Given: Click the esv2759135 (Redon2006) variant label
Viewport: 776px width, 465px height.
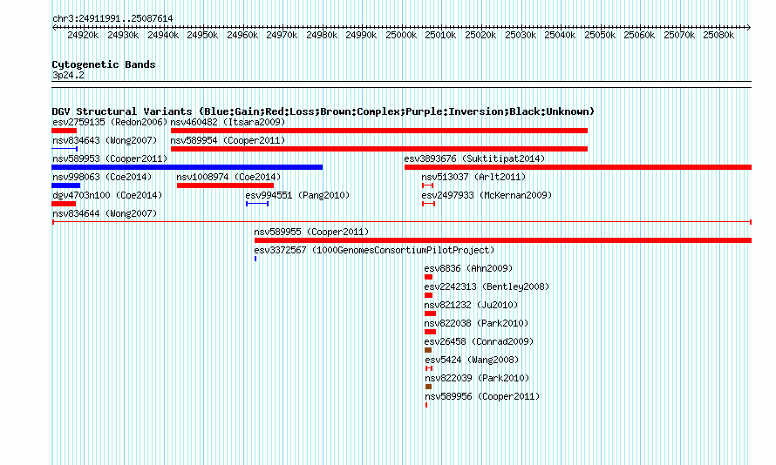Looking at the screenshot, I should (x=110, y=122).
